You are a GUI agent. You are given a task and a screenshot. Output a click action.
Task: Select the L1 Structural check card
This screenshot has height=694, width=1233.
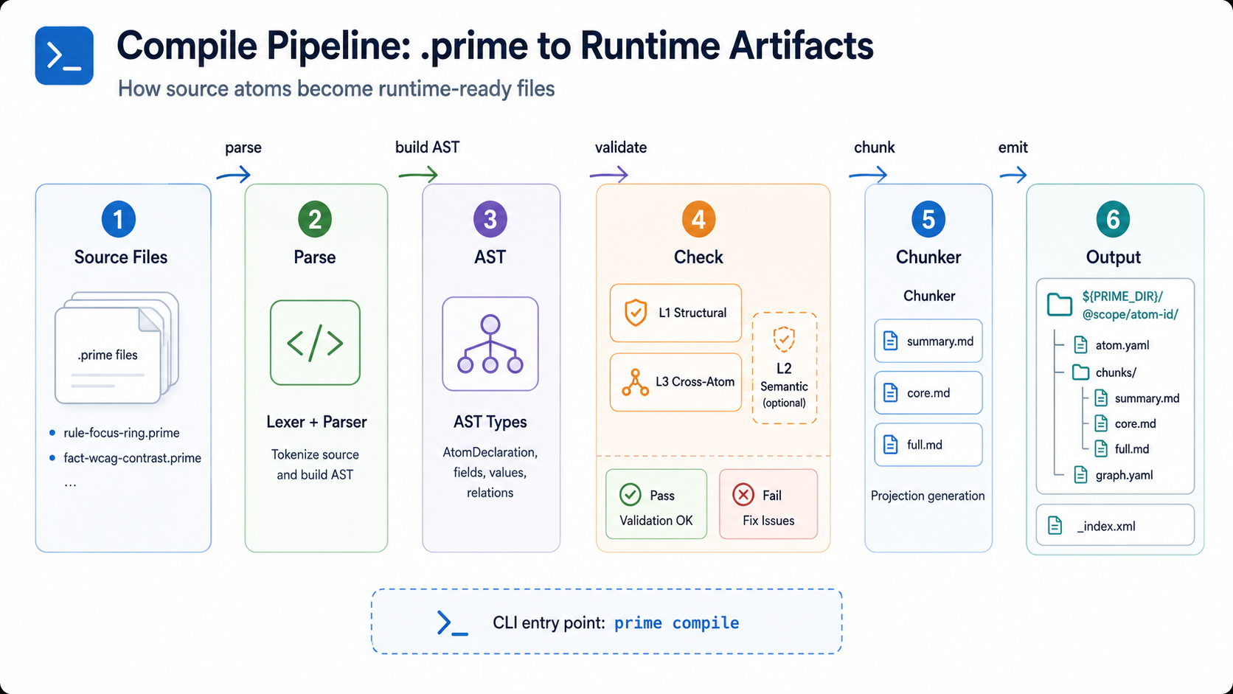tap(675, 313)
